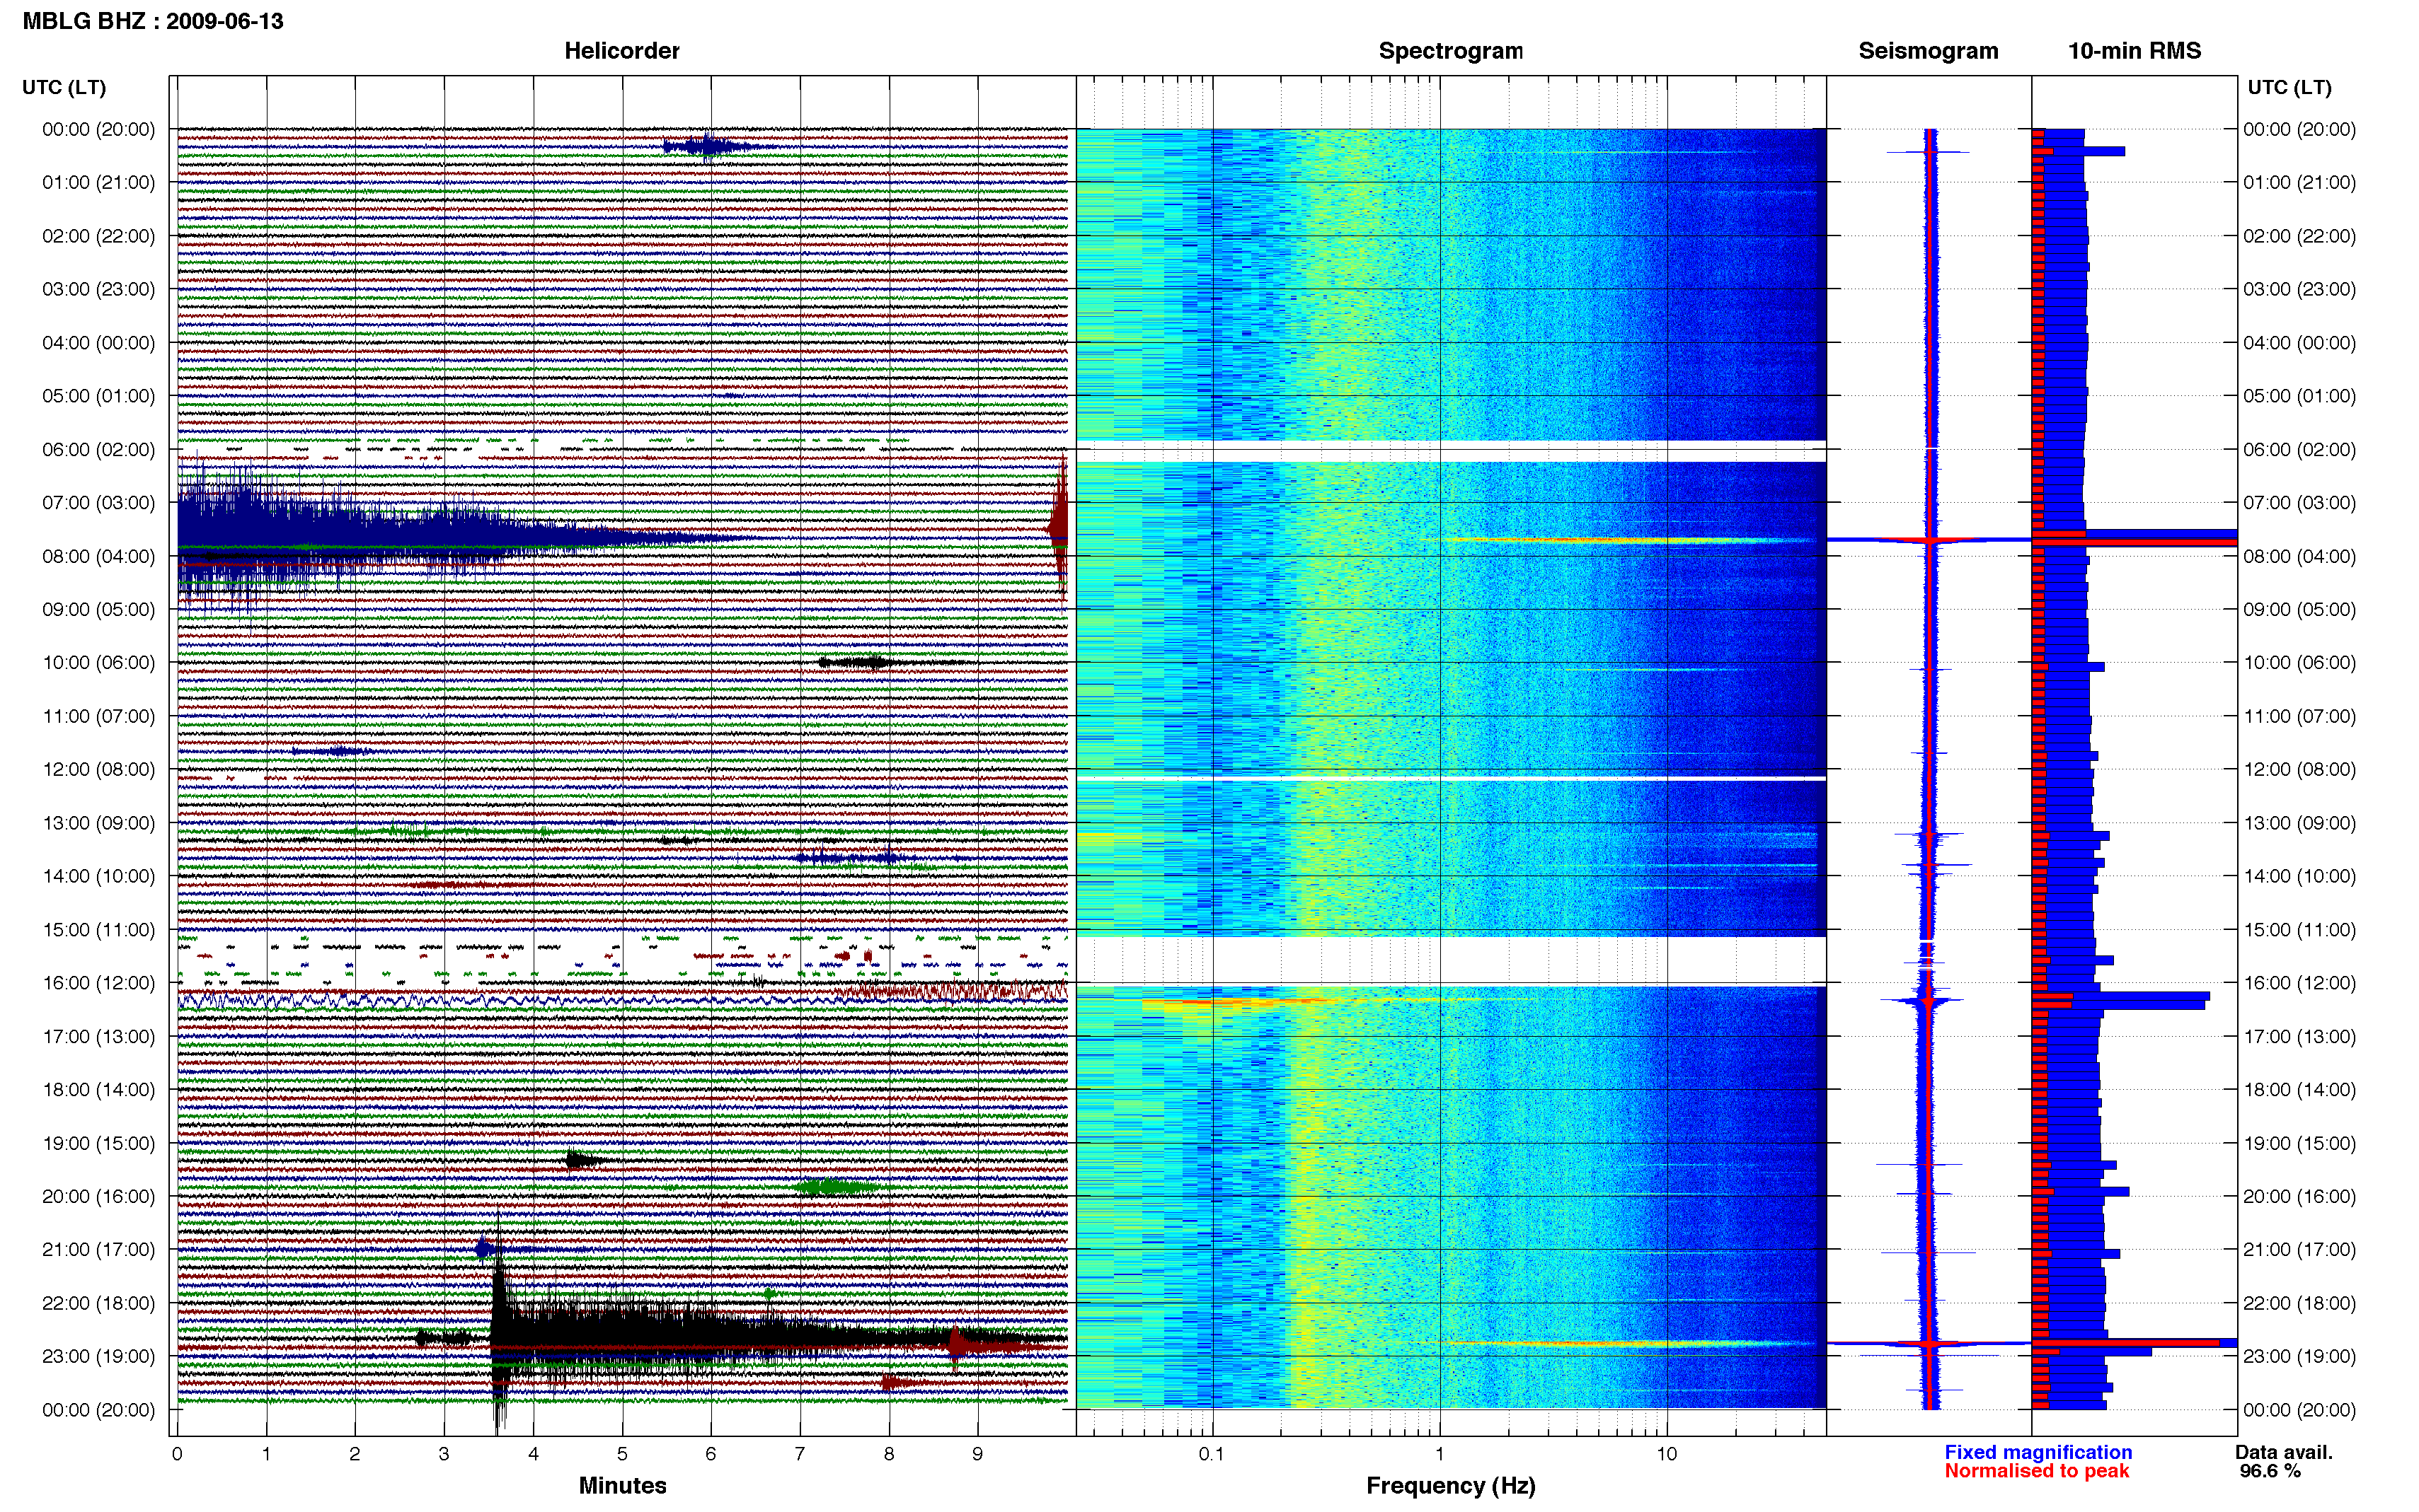Click the '96.6 %' data availability value
Image resolution: width=2419 pixels, height=1512 pixels.
tap(2270, 1471)
